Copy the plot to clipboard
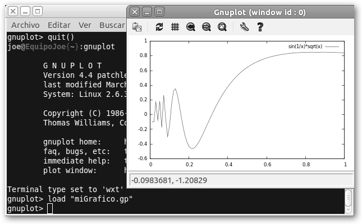The width and height of the screenshot is (362, 224). coord(137,27)
